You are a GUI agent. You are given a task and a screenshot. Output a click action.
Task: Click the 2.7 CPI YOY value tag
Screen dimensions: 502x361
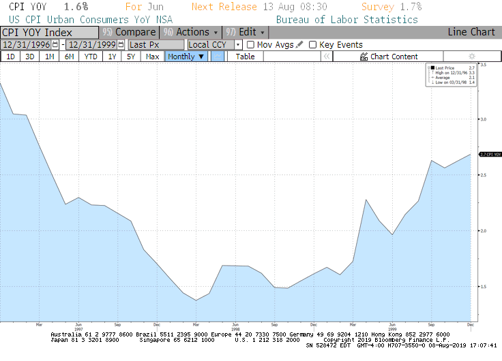[x=490, y=155]
